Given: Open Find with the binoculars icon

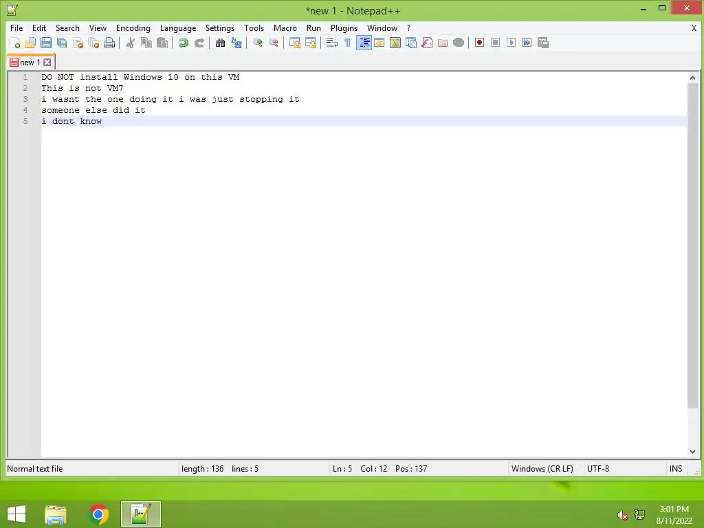Looking at the screenshot, I should 221,43.
